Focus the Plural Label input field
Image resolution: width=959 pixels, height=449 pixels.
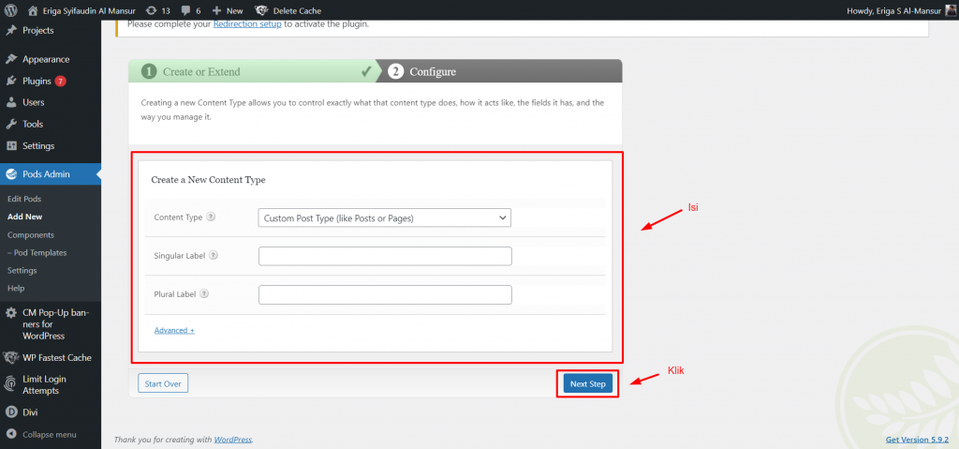pyautogui.click(x=385, y=294)
